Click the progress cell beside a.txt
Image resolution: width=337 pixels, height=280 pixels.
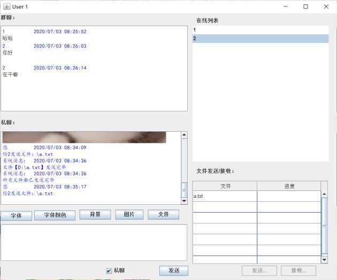tap(289, 196)
